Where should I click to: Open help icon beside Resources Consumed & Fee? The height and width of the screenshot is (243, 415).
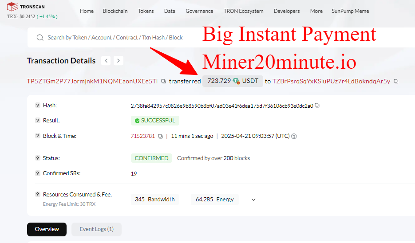[x=38, y=194]
